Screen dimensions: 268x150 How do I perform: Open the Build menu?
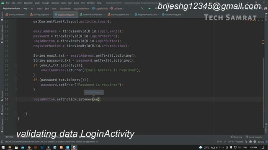[x=64, y=3]
